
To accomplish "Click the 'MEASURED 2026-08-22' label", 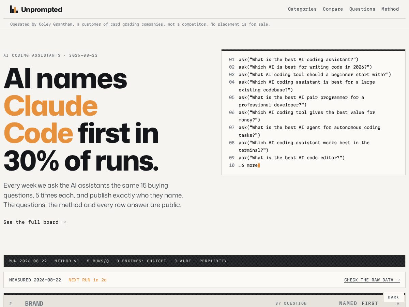I will [x=35, y=280].
